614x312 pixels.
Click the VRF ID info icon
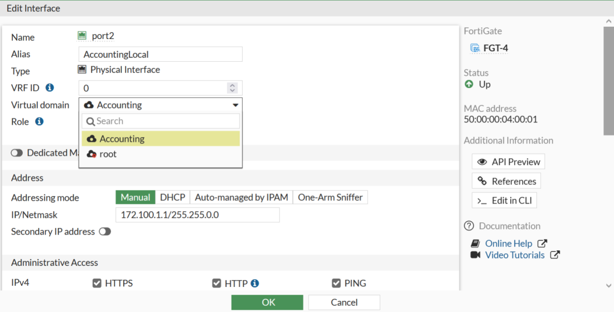point(50,88)
